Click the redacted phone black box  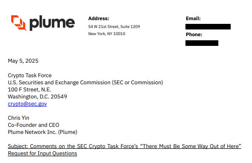(x=202, y=43)
